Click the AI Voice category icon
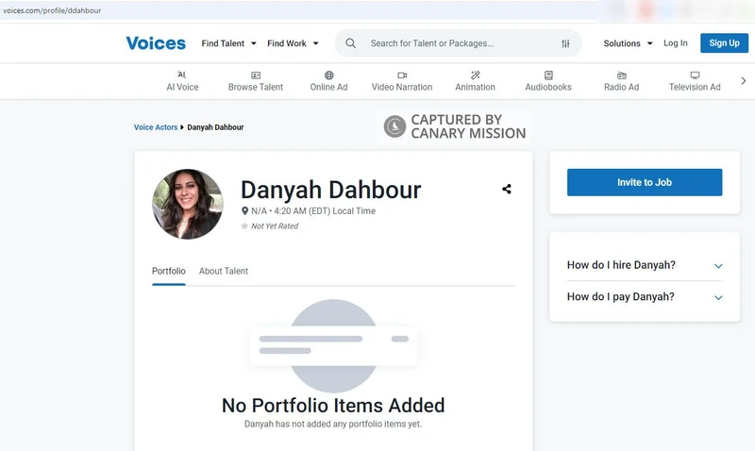The image size is (755, 451). pos(182,75)
